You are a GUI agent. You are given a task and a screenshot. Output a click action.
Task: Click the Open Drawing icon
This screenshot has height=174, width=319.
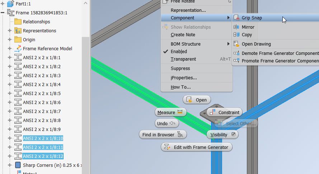(x=236, y=44)
